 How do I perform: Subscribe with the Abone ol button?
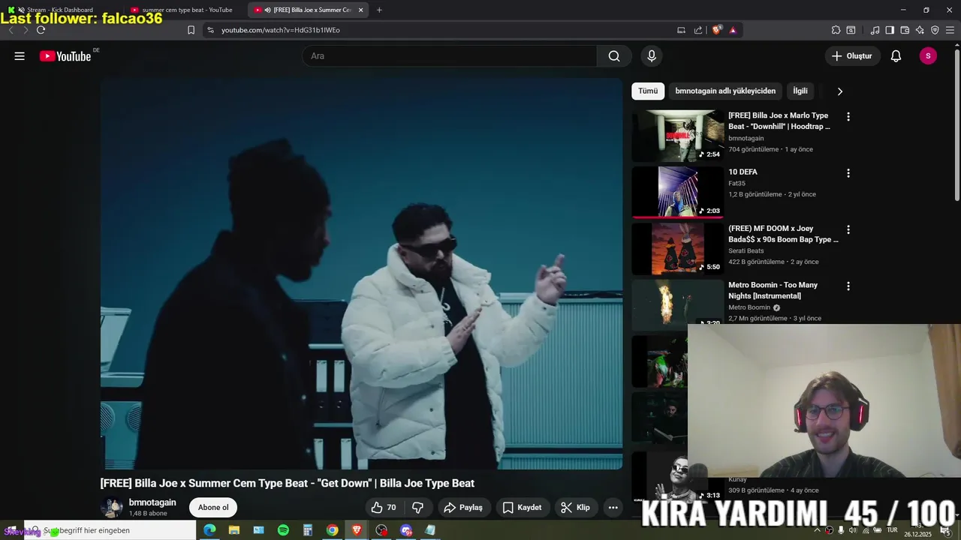213,508
